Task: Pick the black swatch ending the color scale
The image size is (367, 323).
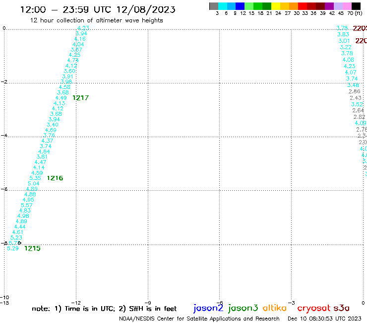Action: (356, 6)
